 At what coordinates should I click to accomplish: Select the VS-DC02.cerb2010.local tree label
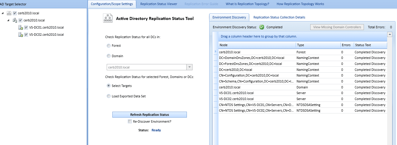(x=46, y=35)
